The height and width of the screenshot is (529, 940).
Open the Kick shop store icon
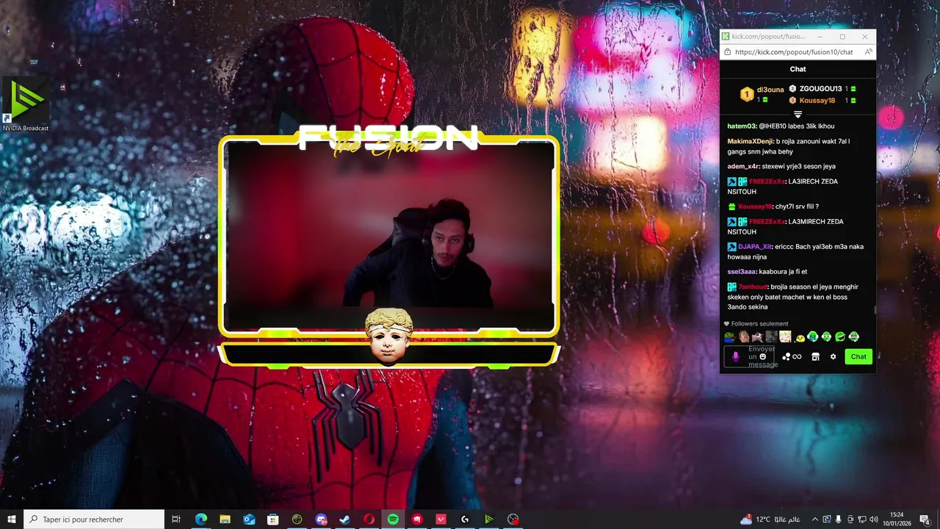pos(815,356)
